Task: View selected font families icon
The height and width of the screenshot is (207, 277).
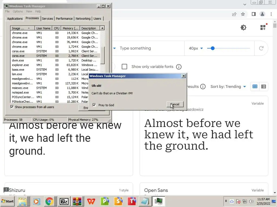Action: pyautogui.click(x=263, y=27)
